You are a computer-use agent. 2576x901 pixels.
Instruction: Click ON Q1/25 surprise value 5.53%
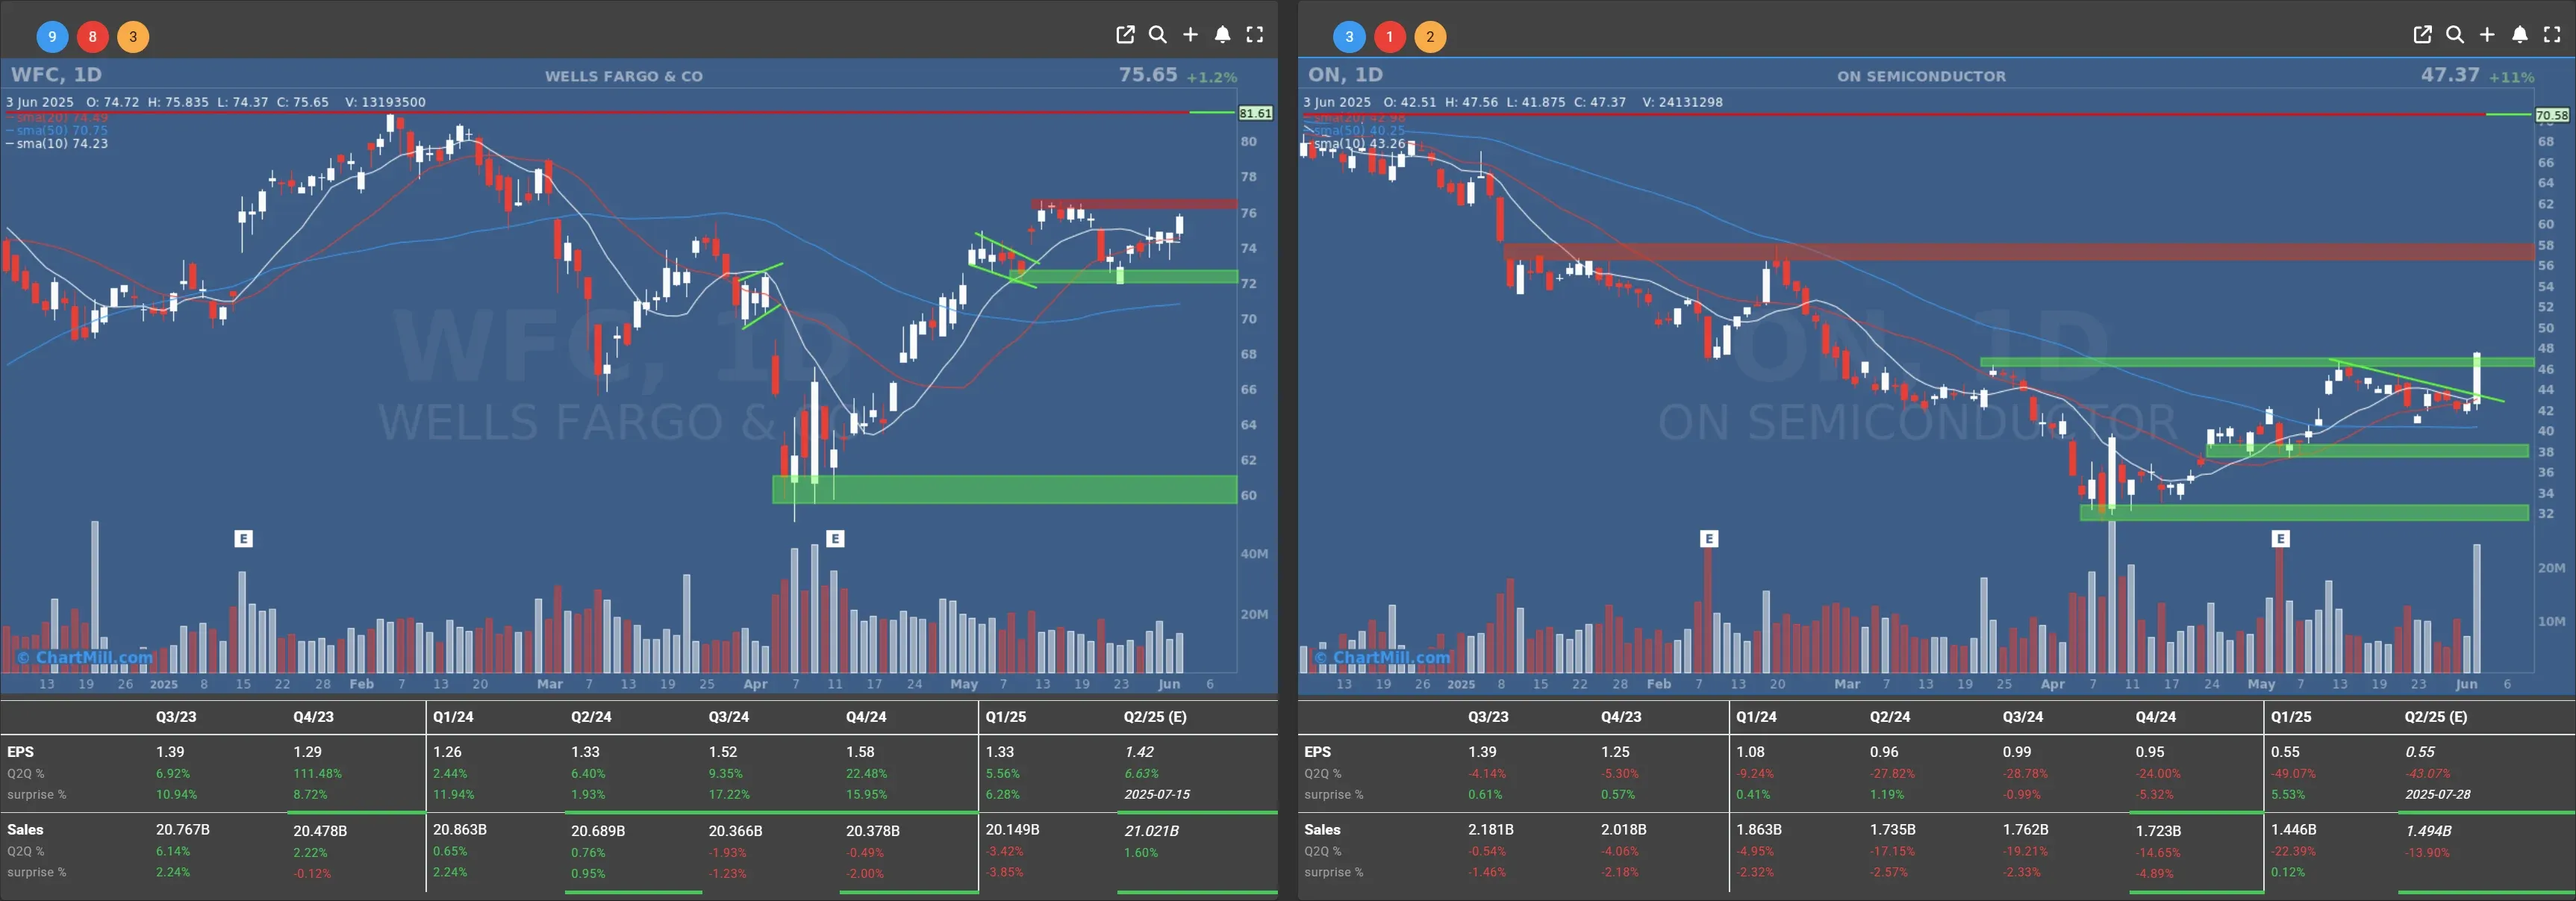point(2288,795)
